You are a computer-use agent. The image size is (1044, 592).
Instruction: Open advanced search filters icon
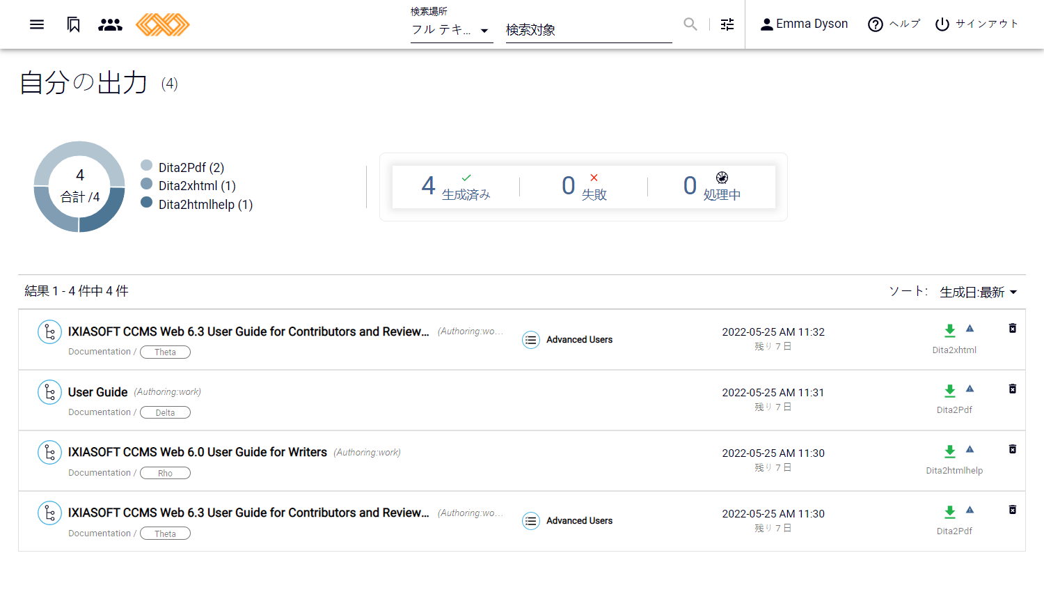[x=727, y=24]
